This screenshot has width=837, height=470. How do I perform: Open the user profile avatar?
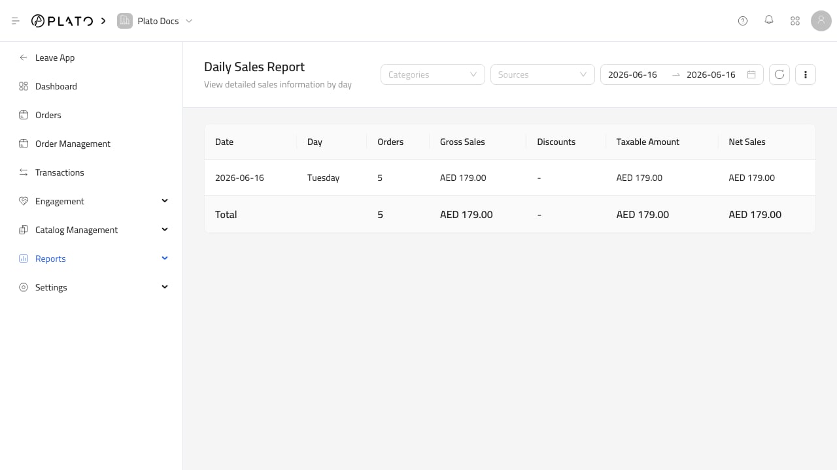point(821,21)
